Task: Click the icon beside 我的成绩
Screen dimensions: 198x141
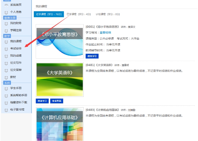Action: (6, 56)
